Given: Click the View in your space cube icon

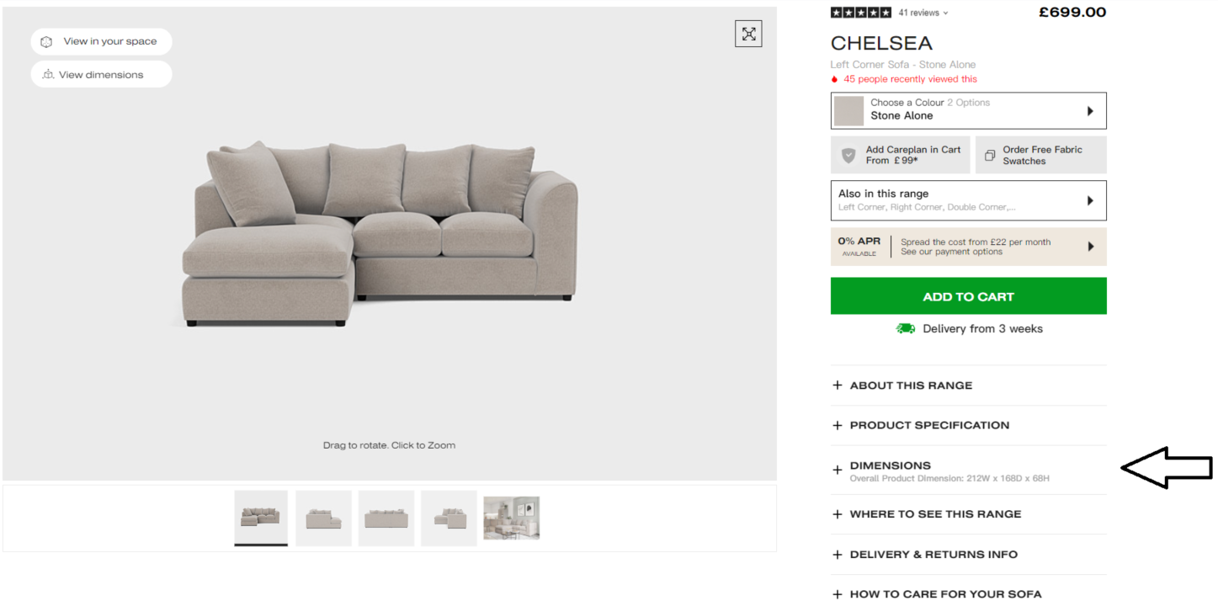Looking at the screenshot, I should tap(46, 41).
